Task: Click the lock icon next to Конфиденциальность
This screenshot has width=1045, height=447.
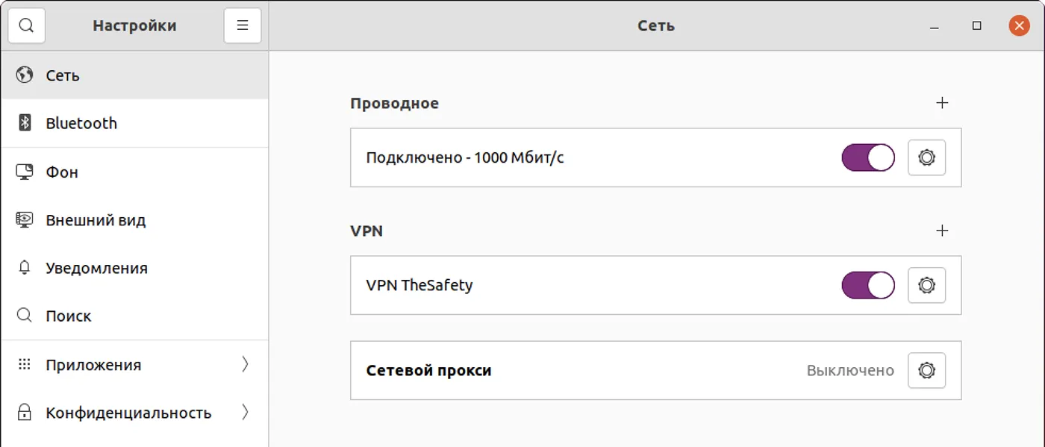Action: (x=25, y=413)
